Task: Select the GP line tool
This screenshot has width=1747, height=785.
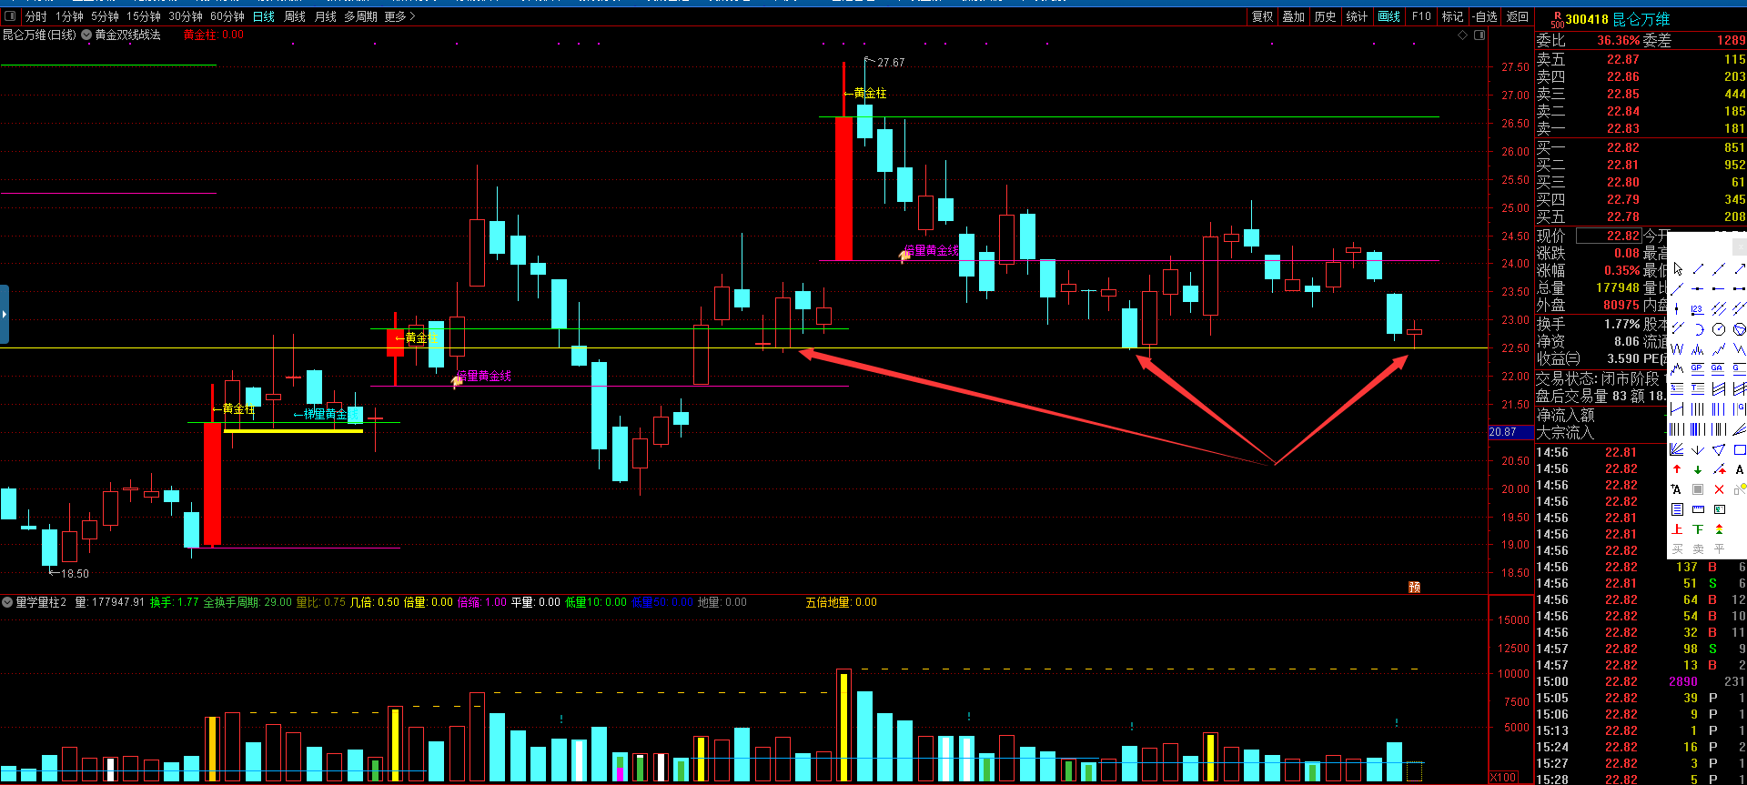Action: 1698,368
